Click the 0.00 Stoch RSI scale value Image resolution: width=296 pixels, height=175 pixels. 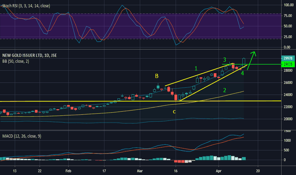(287, 47)
